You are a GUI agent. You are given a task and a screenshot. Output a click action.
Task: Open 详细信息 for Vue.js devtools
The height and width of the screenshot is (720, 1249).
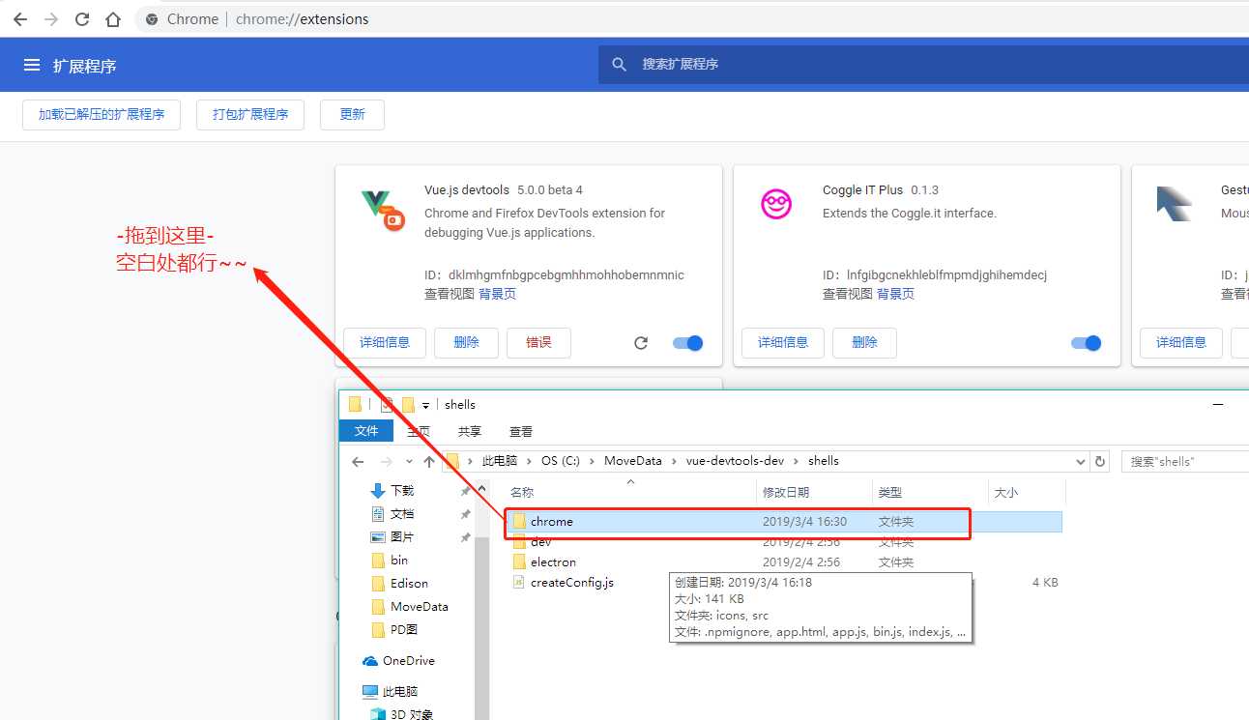pyautogui.click(x=385, y=343)
